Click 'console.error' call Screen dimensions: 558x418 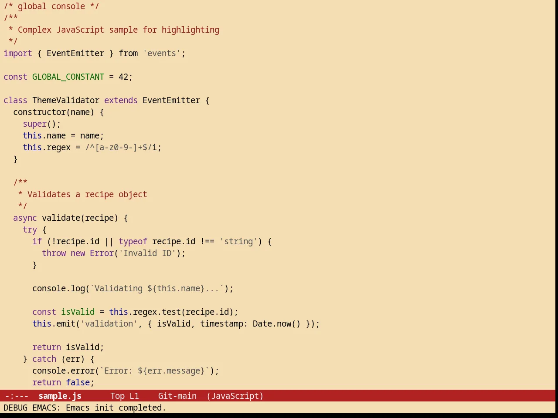[x=63, y=371]
